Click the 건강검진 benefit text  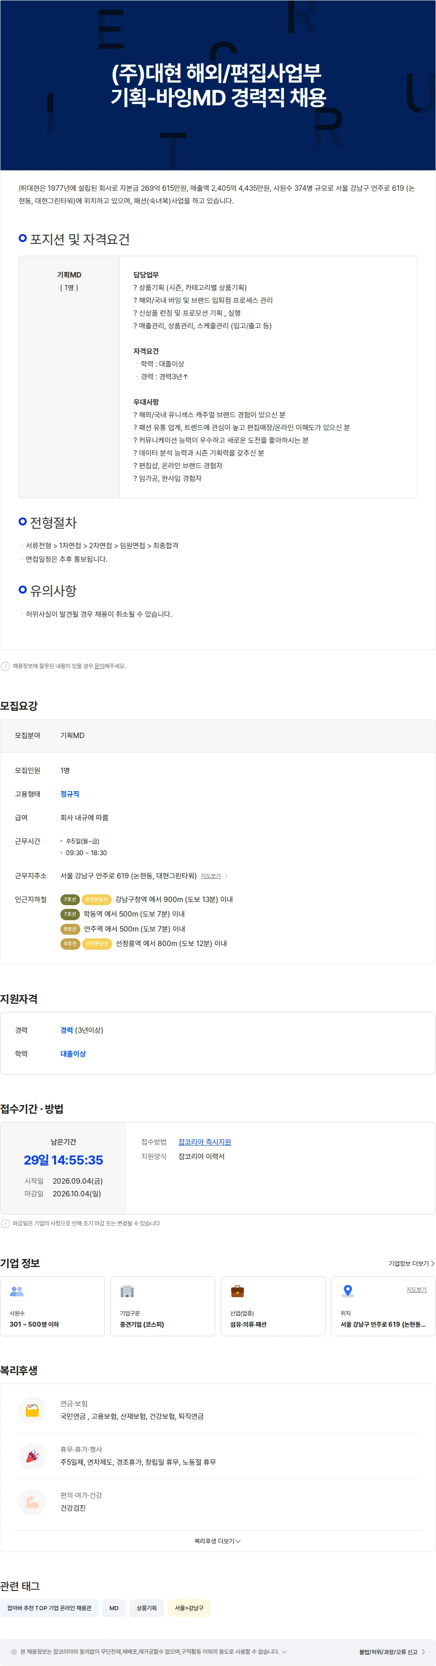73,1508
